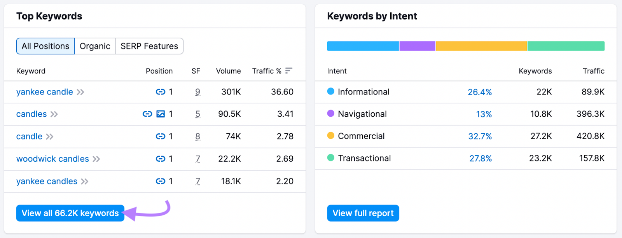Switch to the Organic tab

click(x=95, y=46)
